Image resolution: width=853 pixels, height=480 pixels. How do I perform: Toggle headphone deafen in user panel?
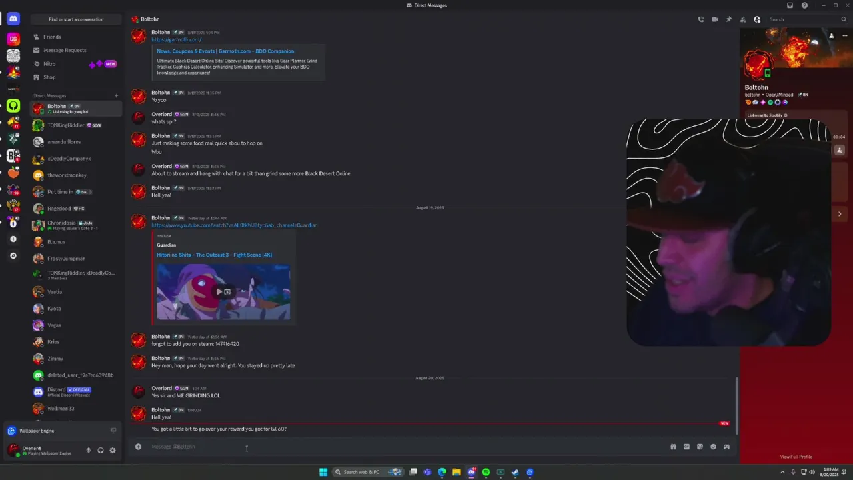(101, 451)
